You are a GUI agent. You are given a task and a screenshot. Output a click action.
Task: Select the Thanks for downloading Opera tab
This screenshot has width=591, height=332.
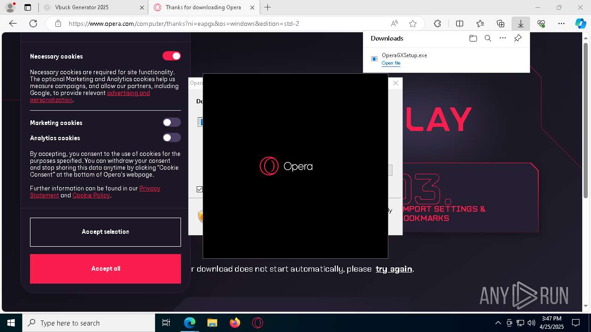203,7
